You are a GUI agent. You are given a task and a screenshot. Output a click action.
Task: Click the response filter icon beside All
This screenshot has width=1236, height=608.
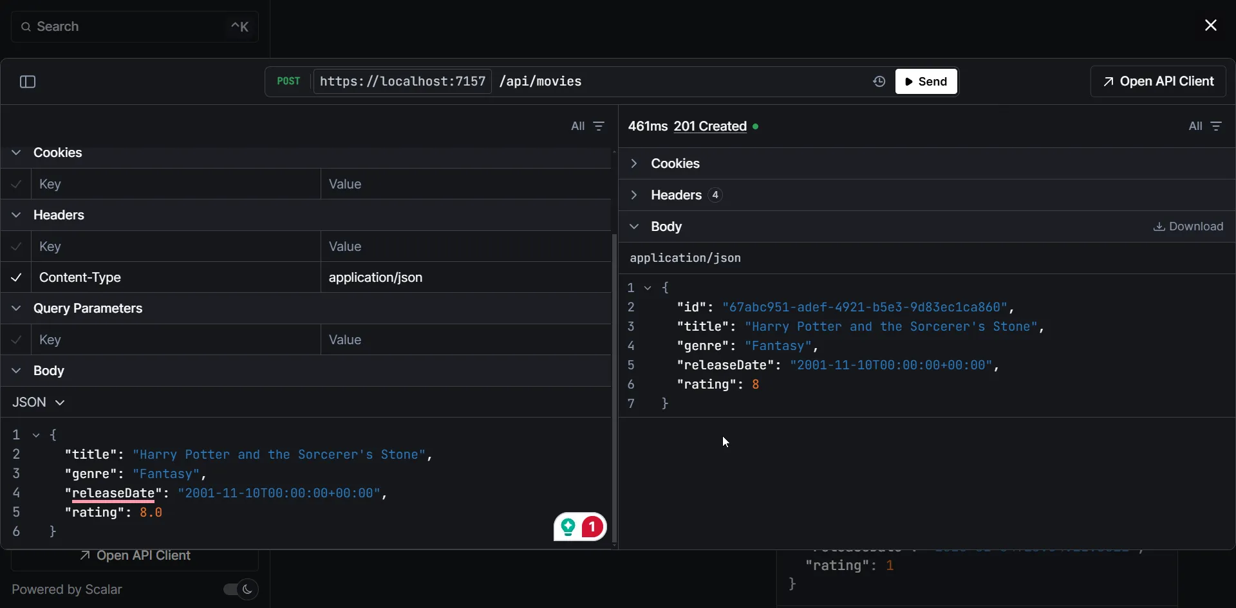tap(1216, 126)
